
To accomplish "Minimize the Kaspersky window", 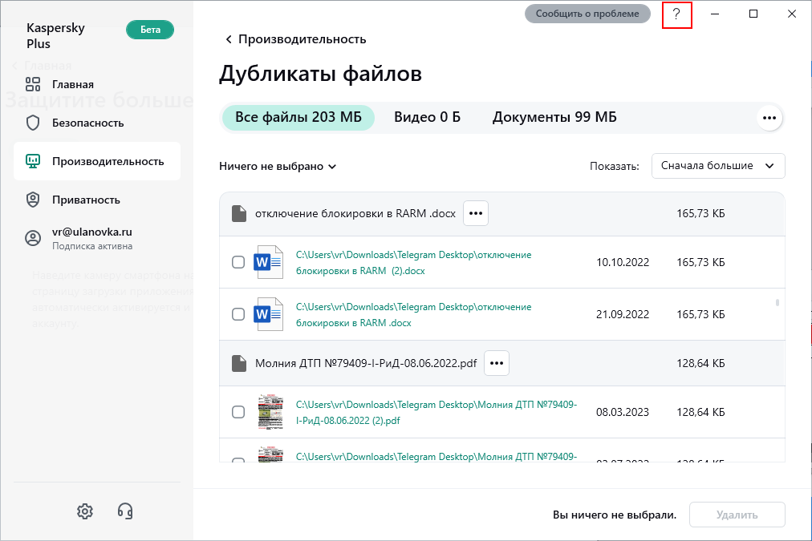I will [x=715, y=14].
